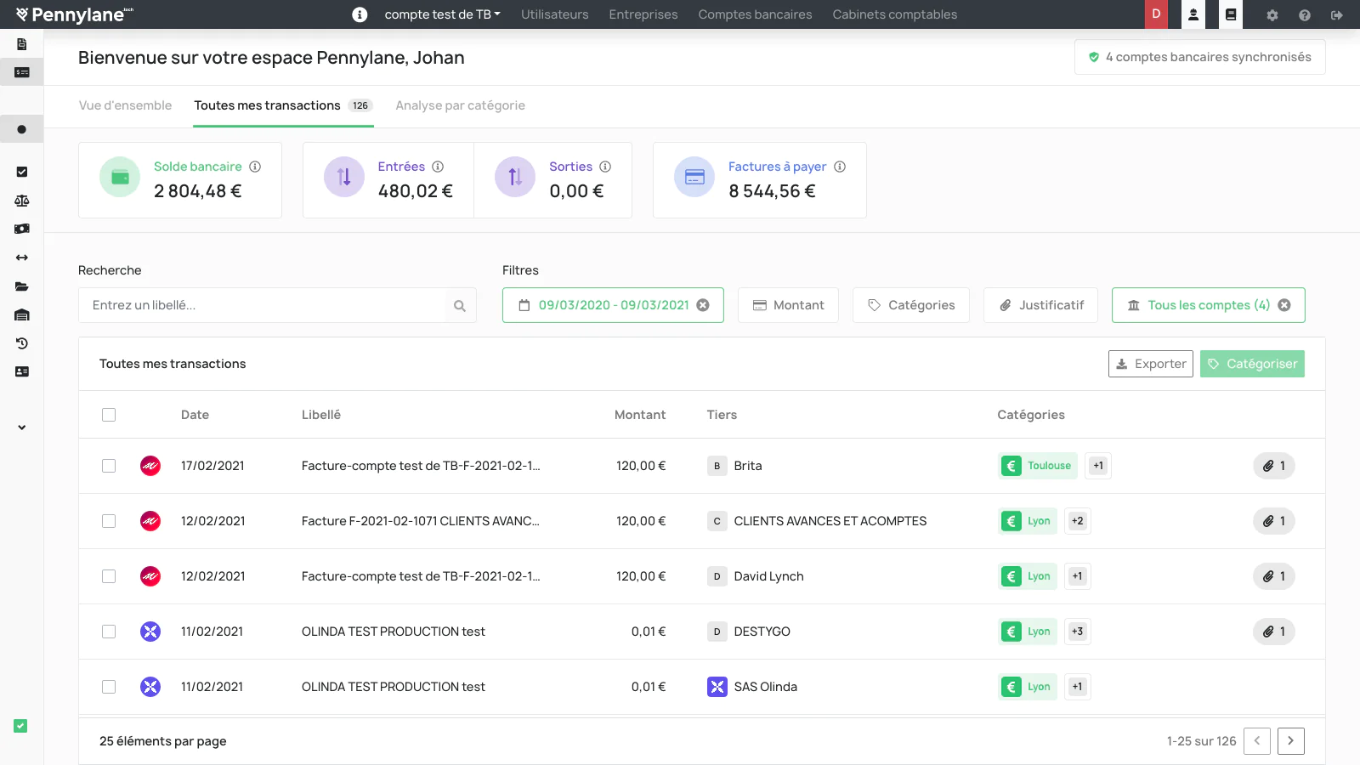1360x765 pixels.
Task: Clear the Tous les comptes filter with its x
Action: tap(1284, 305)
